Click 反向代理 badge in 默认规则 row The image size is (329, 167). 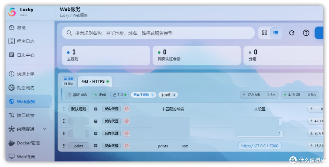coord(111,109)
